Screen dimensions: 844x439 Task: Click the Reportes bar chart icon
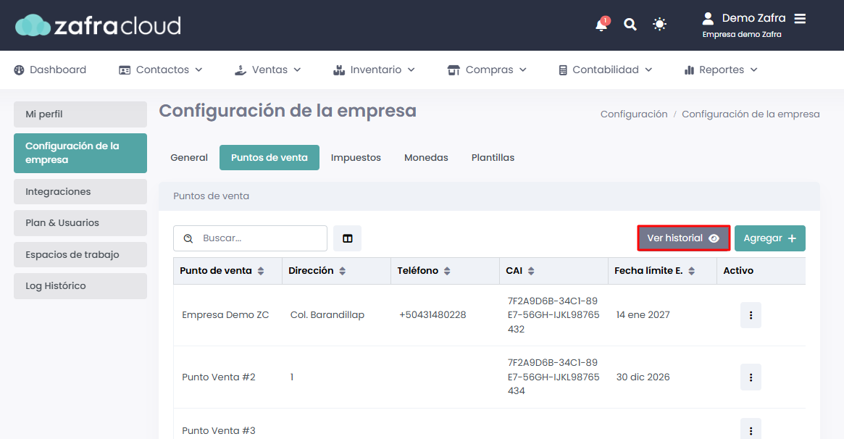pyautogui.click(x=689, y=70)
